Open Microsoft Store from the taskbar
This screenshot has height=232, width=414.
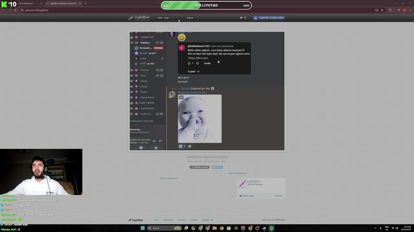(229, 228)
